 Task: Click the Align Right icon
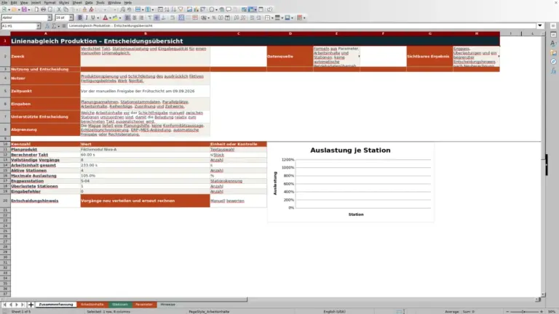click(141, 17)
